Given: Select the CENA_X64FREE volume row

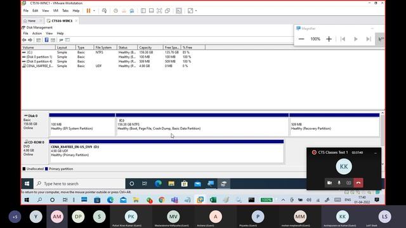Looking at the screenshot, I should (107, 66).
